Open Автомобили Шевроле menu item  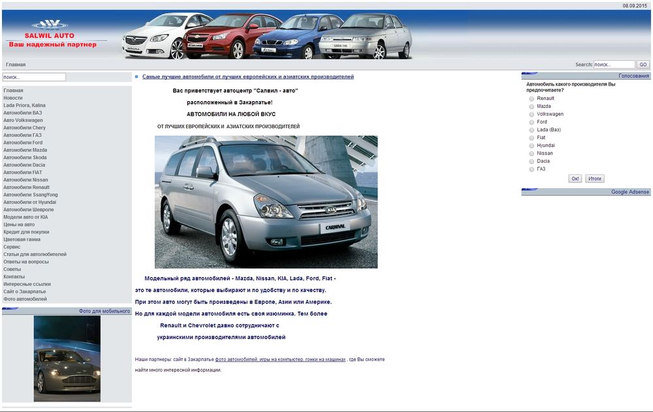[29, 210]
